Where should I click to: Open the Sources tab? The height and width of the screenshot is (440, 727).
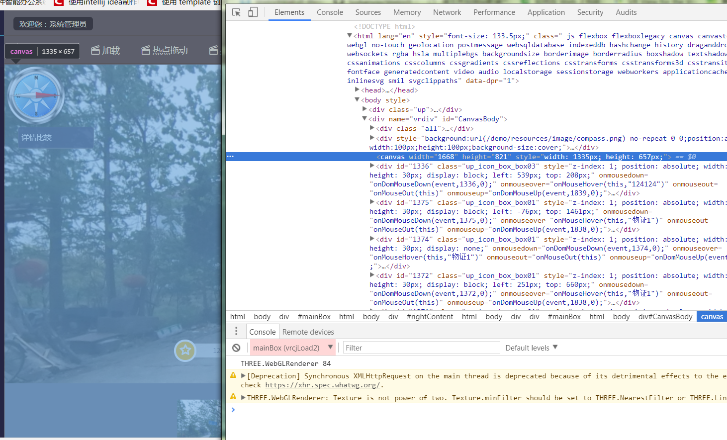pos(368,12)
